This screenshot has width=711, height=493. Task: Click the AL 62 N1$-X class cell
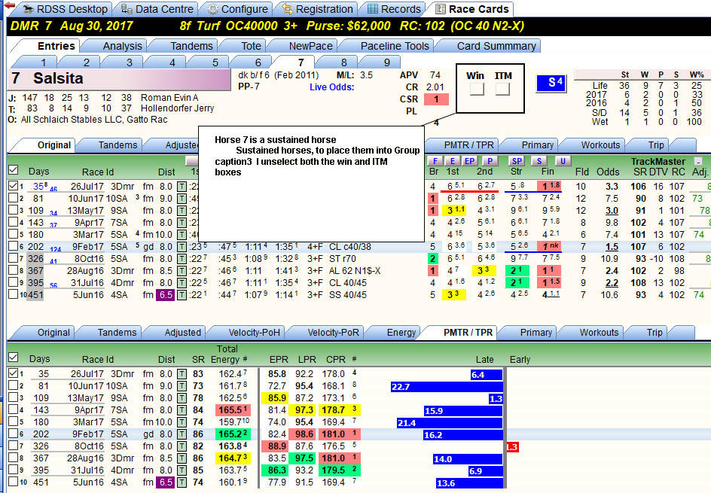point(355,270)
